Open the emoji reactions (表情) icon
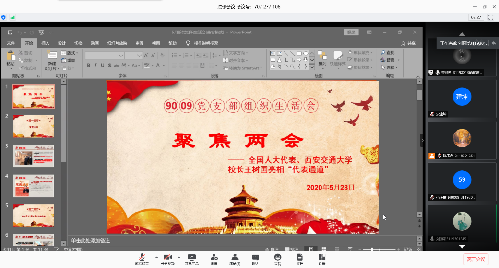This screenshot has height=268, width=499. [278, 257]
